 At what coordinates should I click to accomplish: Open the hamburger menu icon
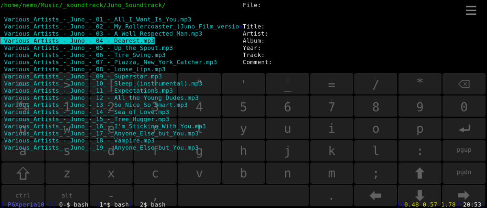point(471,11)
